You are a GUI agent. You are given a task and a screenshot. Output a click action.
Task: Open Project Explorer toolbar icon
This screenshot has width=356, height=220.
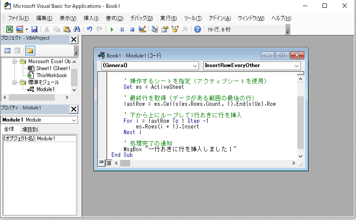(155, 29)
